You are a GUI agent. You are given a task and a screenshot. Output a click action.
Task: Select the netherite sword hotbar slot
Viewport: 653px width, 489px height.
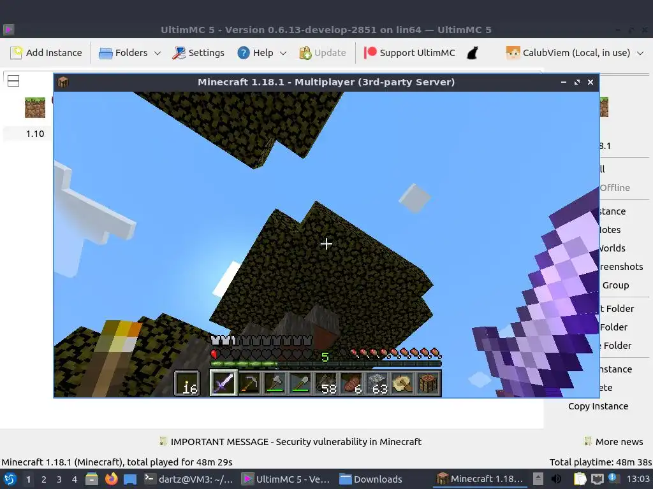224,383
